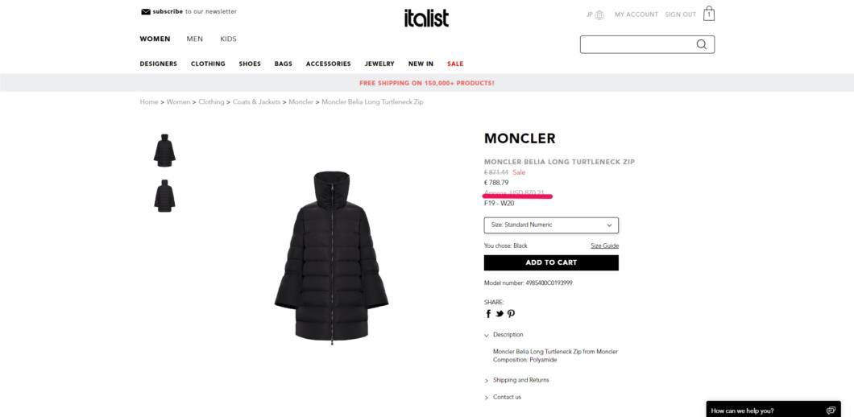Open the Size Guide link
The width and height of the screenshot is (854, 417).
(604, 246)
